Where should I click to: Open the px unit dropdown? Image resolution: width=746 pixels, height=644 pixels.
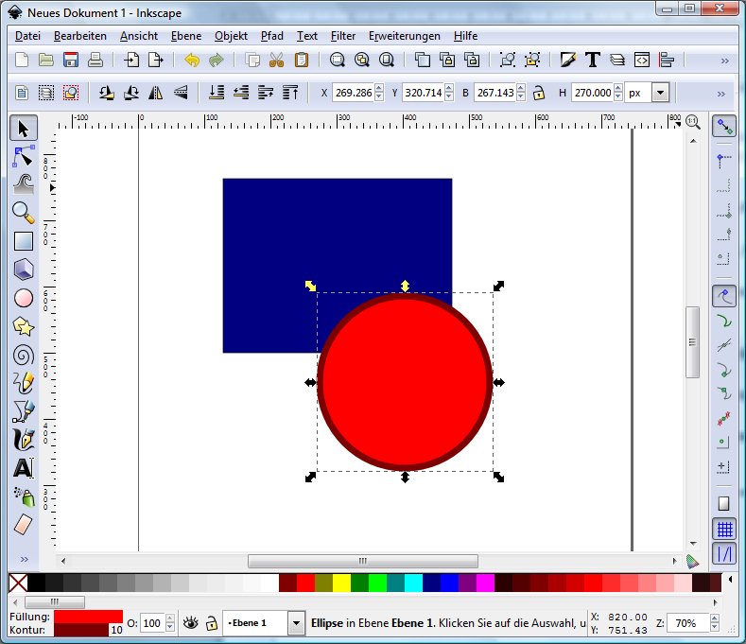(660, 93)
